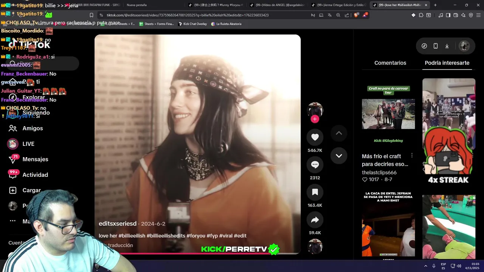
Task: Open the Brave Rewards triangle icon
Action: [x=365, y=15]
